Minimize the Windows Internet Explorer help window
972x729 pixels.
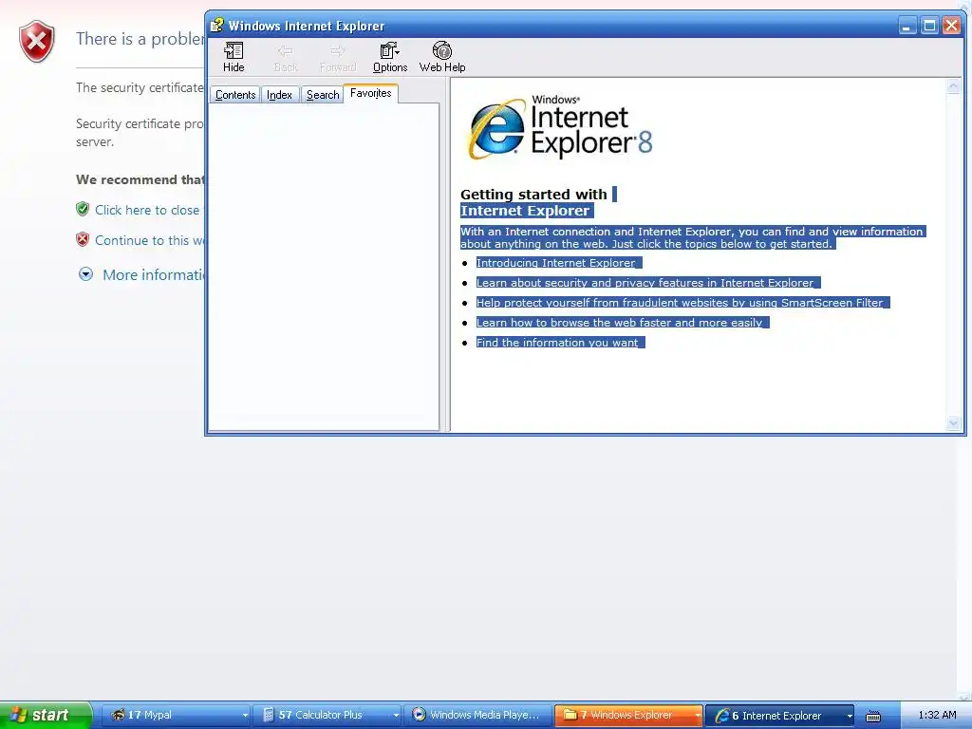tap(907, 26)
